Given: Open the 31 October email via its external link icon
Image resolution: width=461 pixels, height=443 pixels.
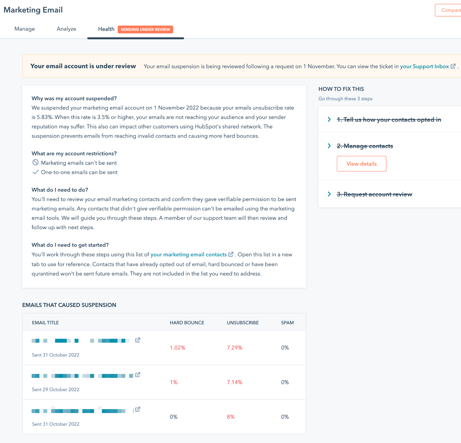Looking at the screenshot, I should [137, 340].
